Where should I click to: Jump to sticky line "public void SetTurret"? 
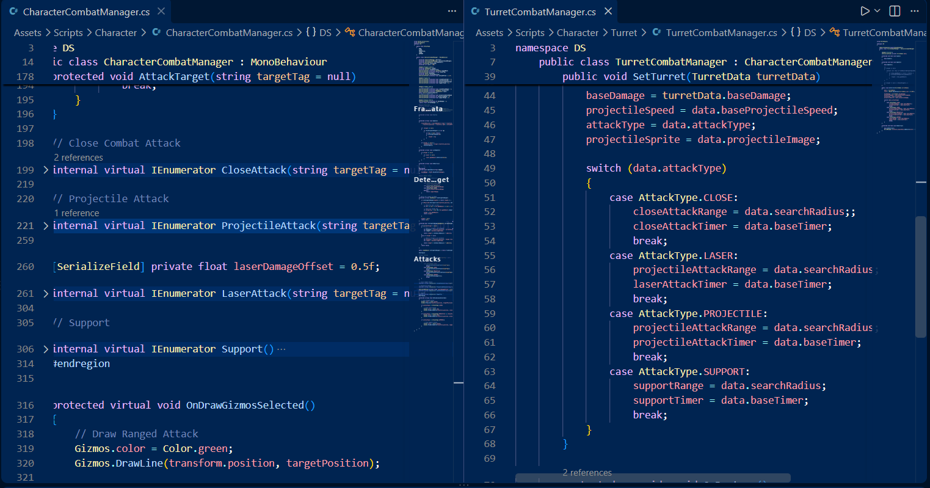[x=691, y=76]
